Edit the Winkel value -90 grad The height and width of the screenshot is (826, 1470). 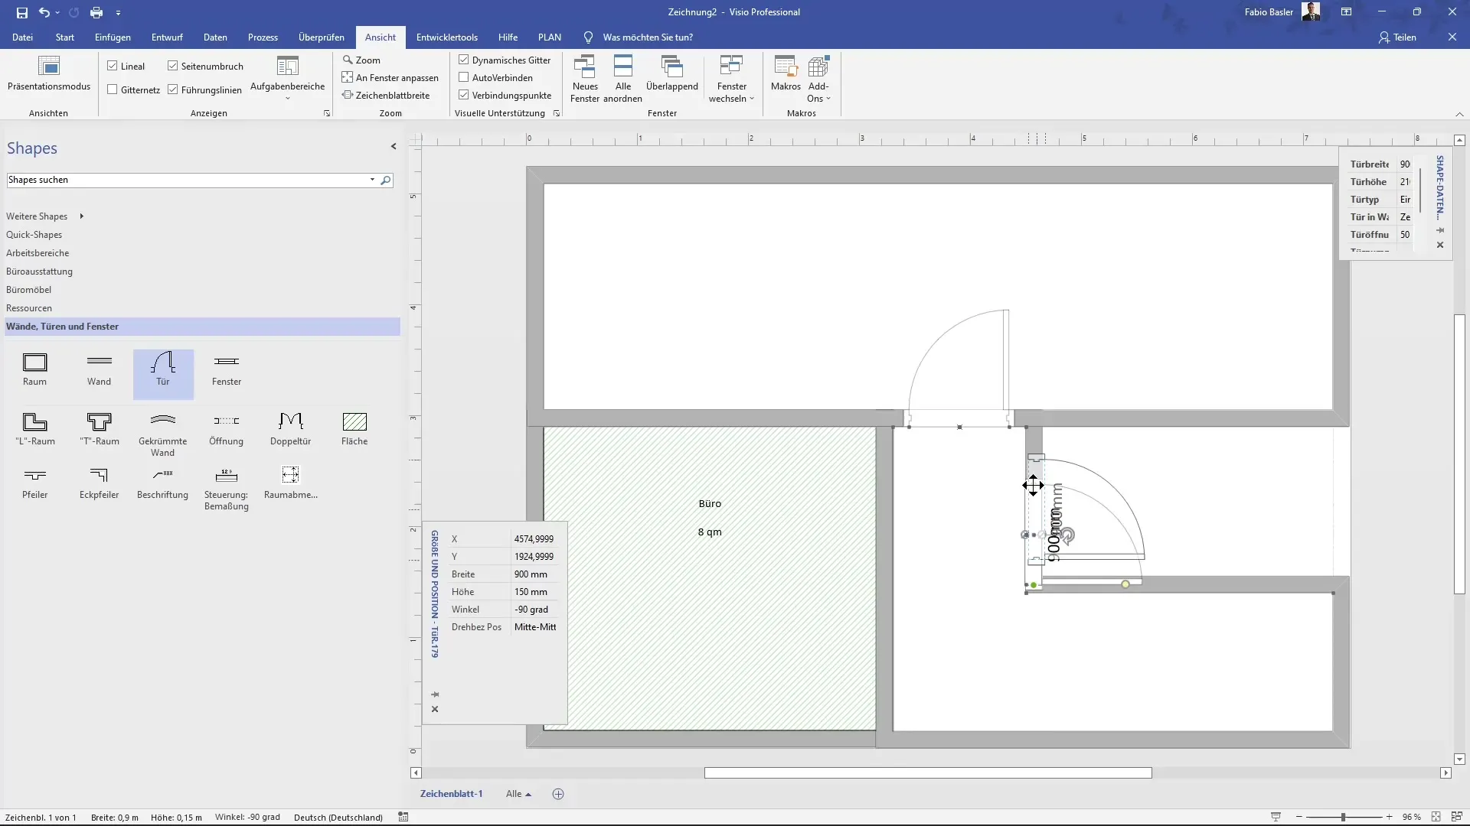point(534,610)
